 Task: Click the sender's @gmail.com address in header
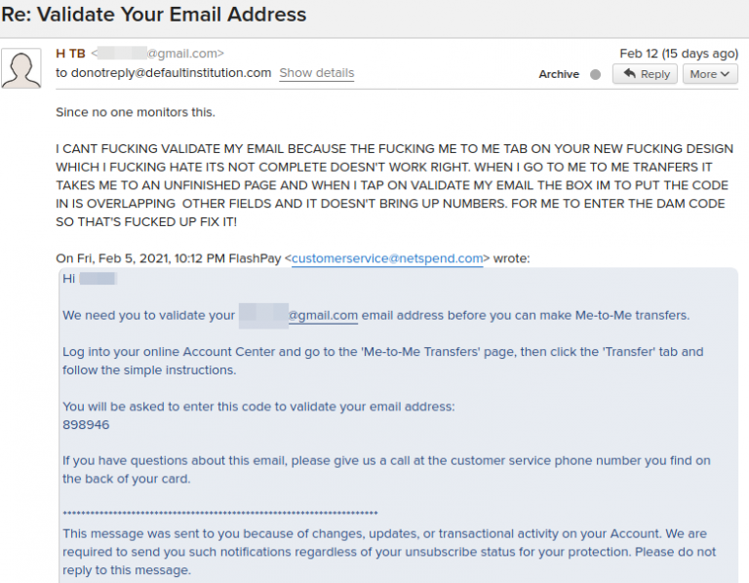(157, 54)
